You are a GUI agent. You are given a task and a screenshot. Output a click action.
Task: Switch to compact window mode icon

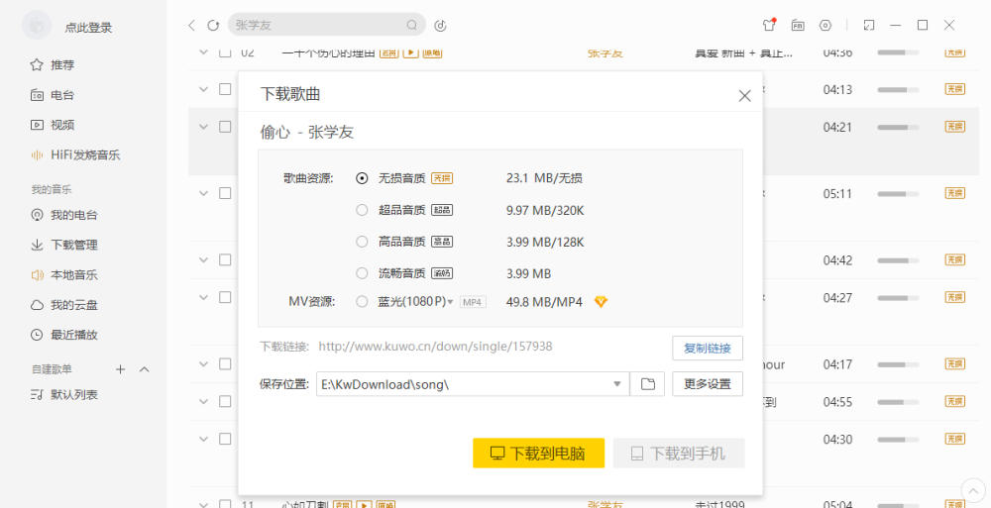coord(869,26)
